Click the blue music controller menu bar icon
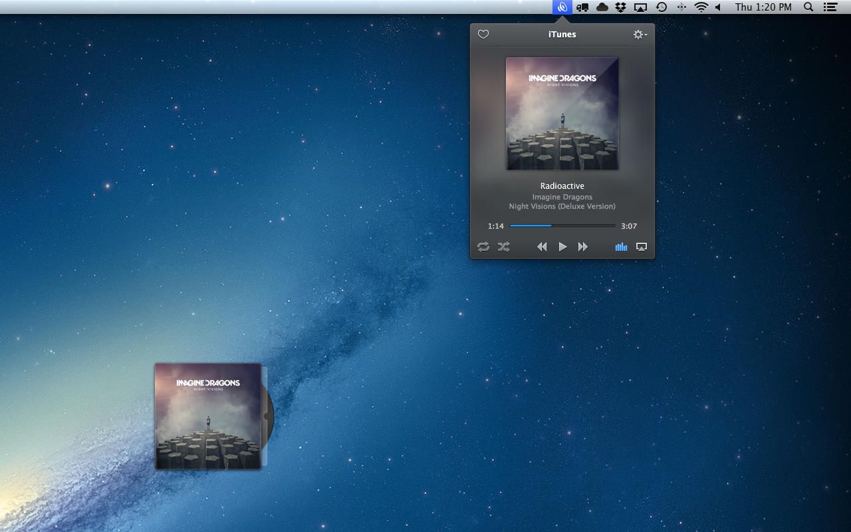851x532 pixels. point(562,7)
